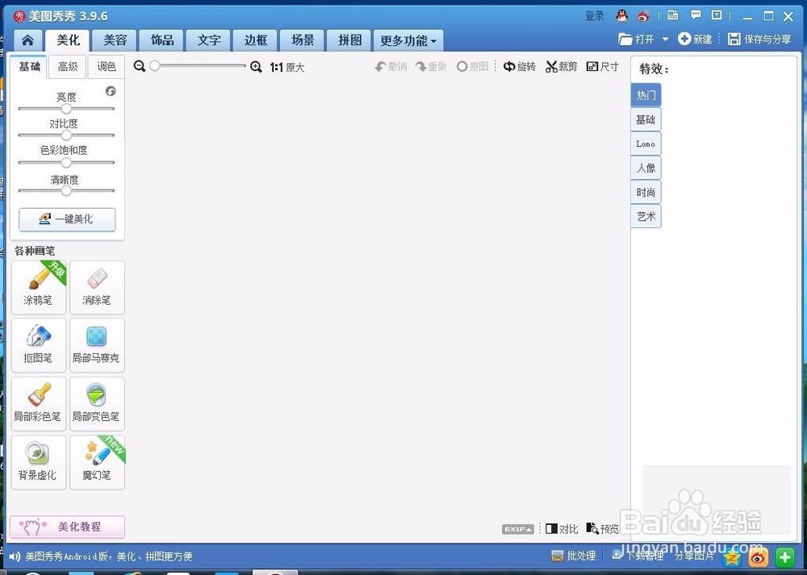Click the 撤销 undo button
The width and height of the screenshot is (807, 575).
(391, 67)
